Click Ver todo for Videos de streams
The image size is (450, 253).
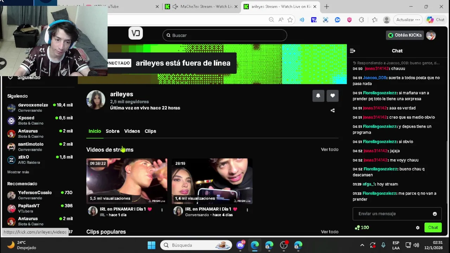point(329,149)
